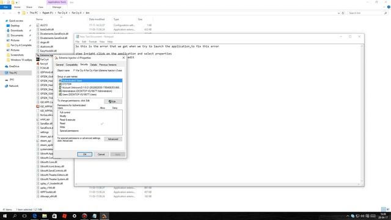Viewport: 391px width, 220px height.
Task: Switch to Compatibility tab in Properties
Action: click(x=72, y=65)
